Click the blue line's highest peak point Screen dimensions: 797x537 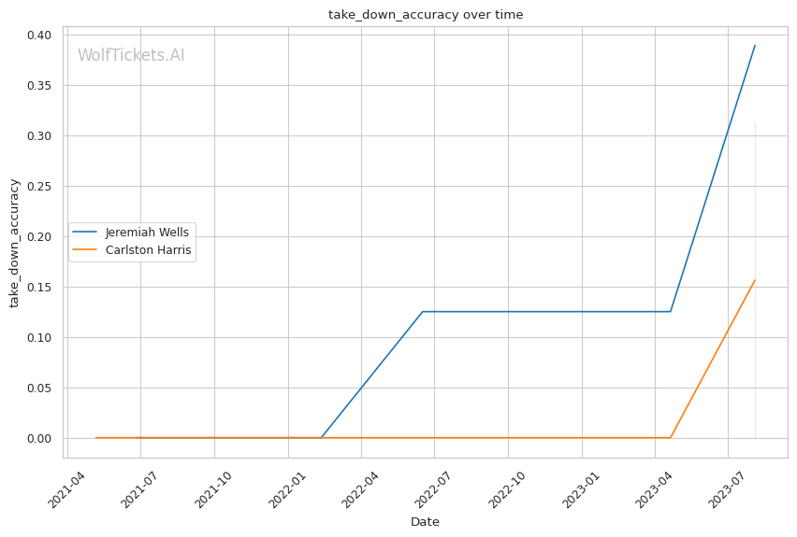pos(755,46)
